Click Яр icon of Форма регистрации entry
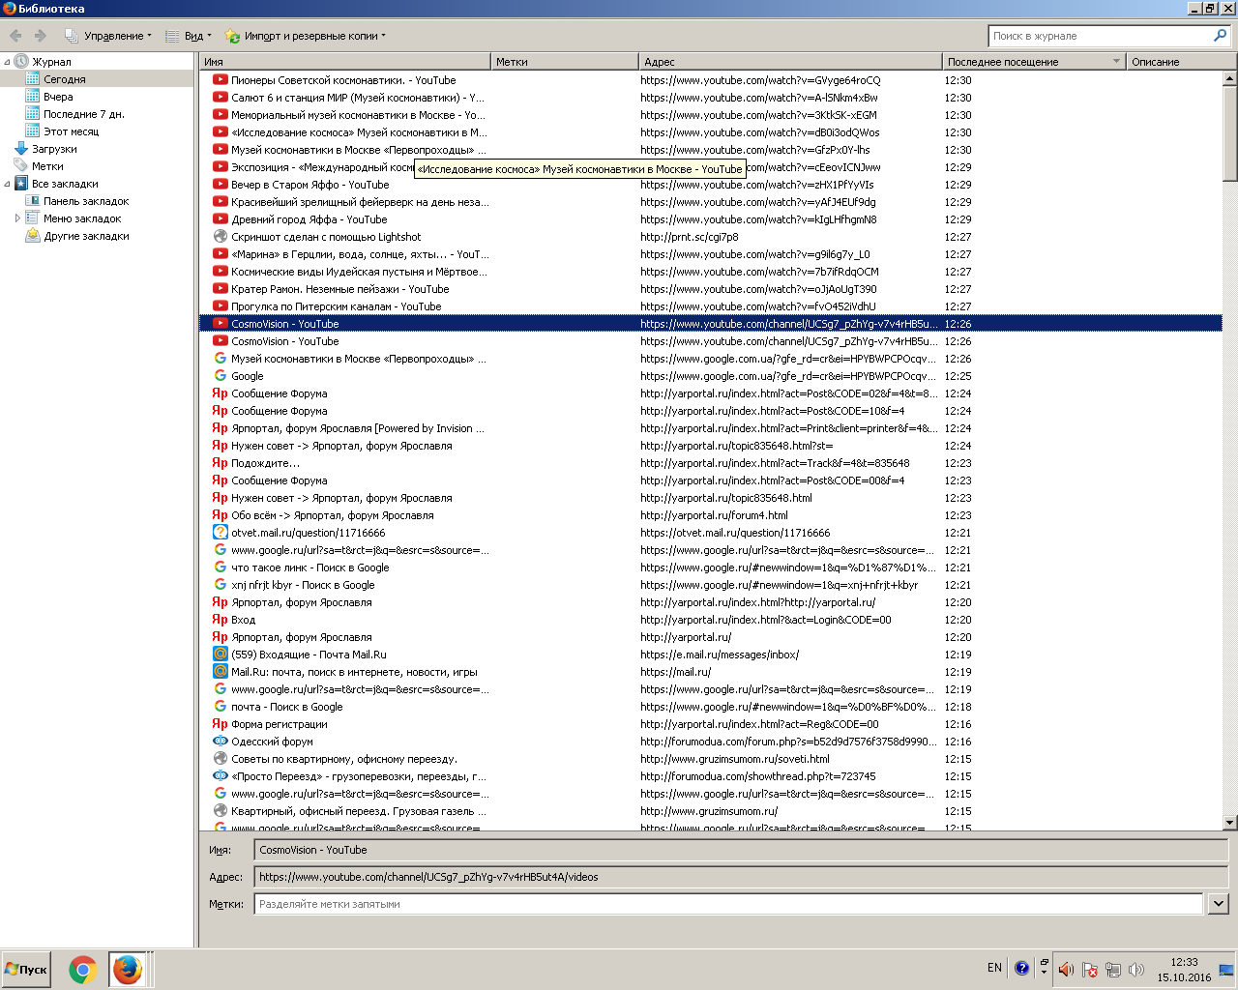This screenshot has width=1238, height=990. tap(221, 724)
